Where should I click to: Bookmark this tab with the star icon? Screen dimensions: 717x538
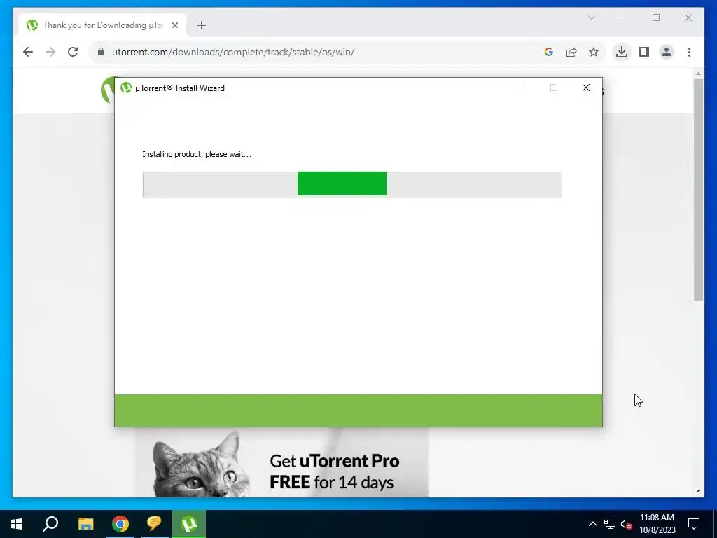pyautogui.click(x=594, y=52)
